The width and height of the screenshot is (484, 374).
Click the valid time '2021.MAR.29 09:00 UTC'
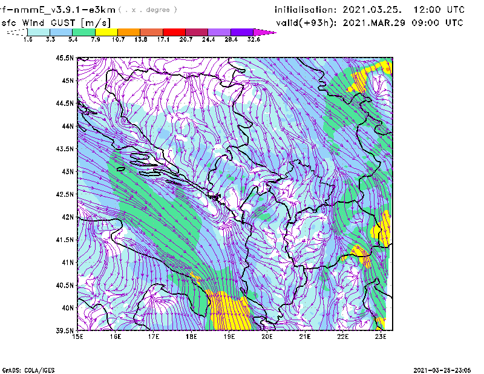403,23
